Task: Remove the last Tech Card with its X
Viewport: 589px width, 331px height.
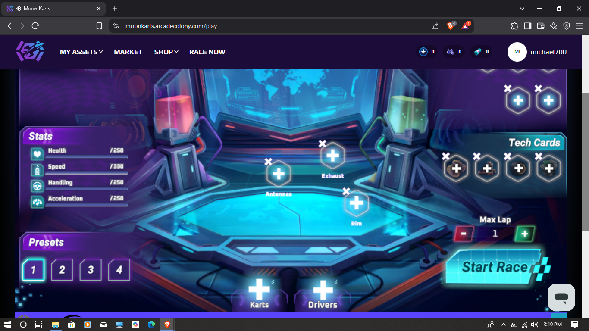Action: pos(539,156)
